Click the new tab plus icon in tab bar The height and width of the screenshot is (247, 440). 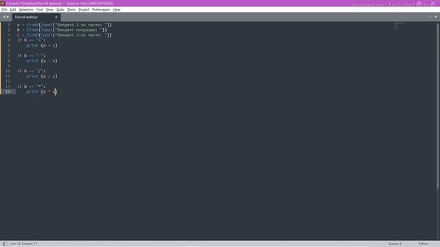tap(430, 16)
